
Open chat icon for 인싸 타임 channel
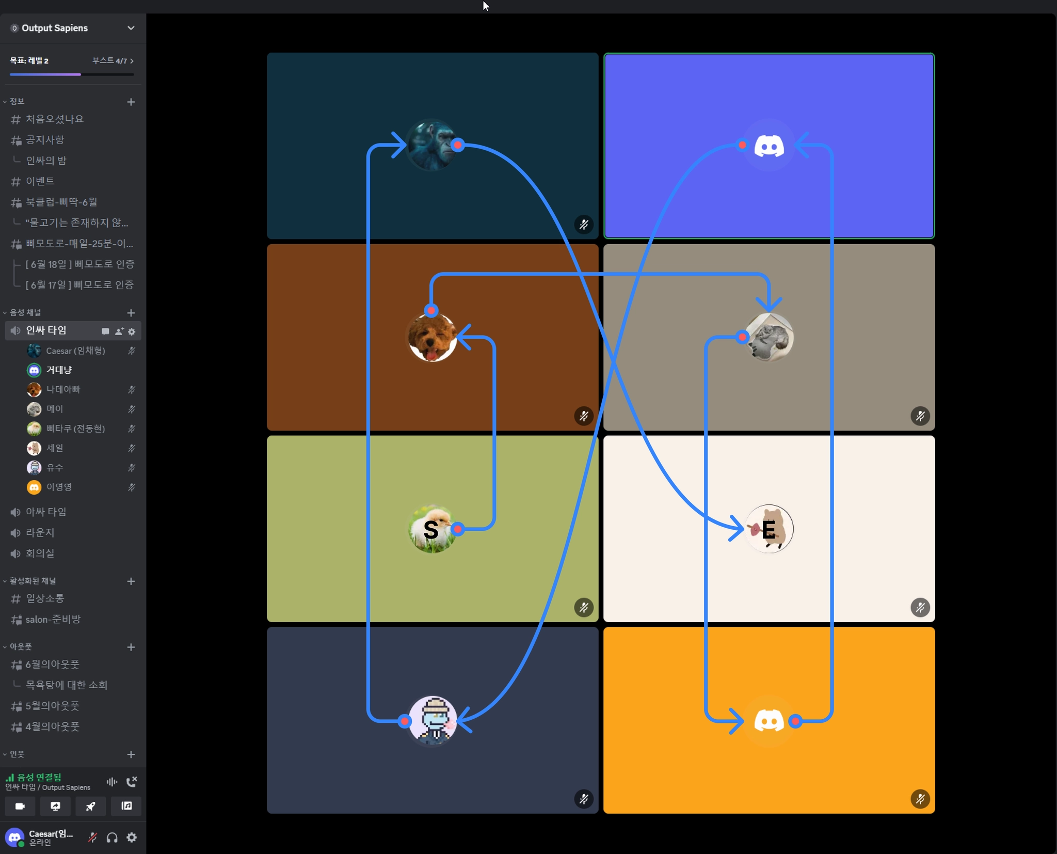(x=105, y=331)
